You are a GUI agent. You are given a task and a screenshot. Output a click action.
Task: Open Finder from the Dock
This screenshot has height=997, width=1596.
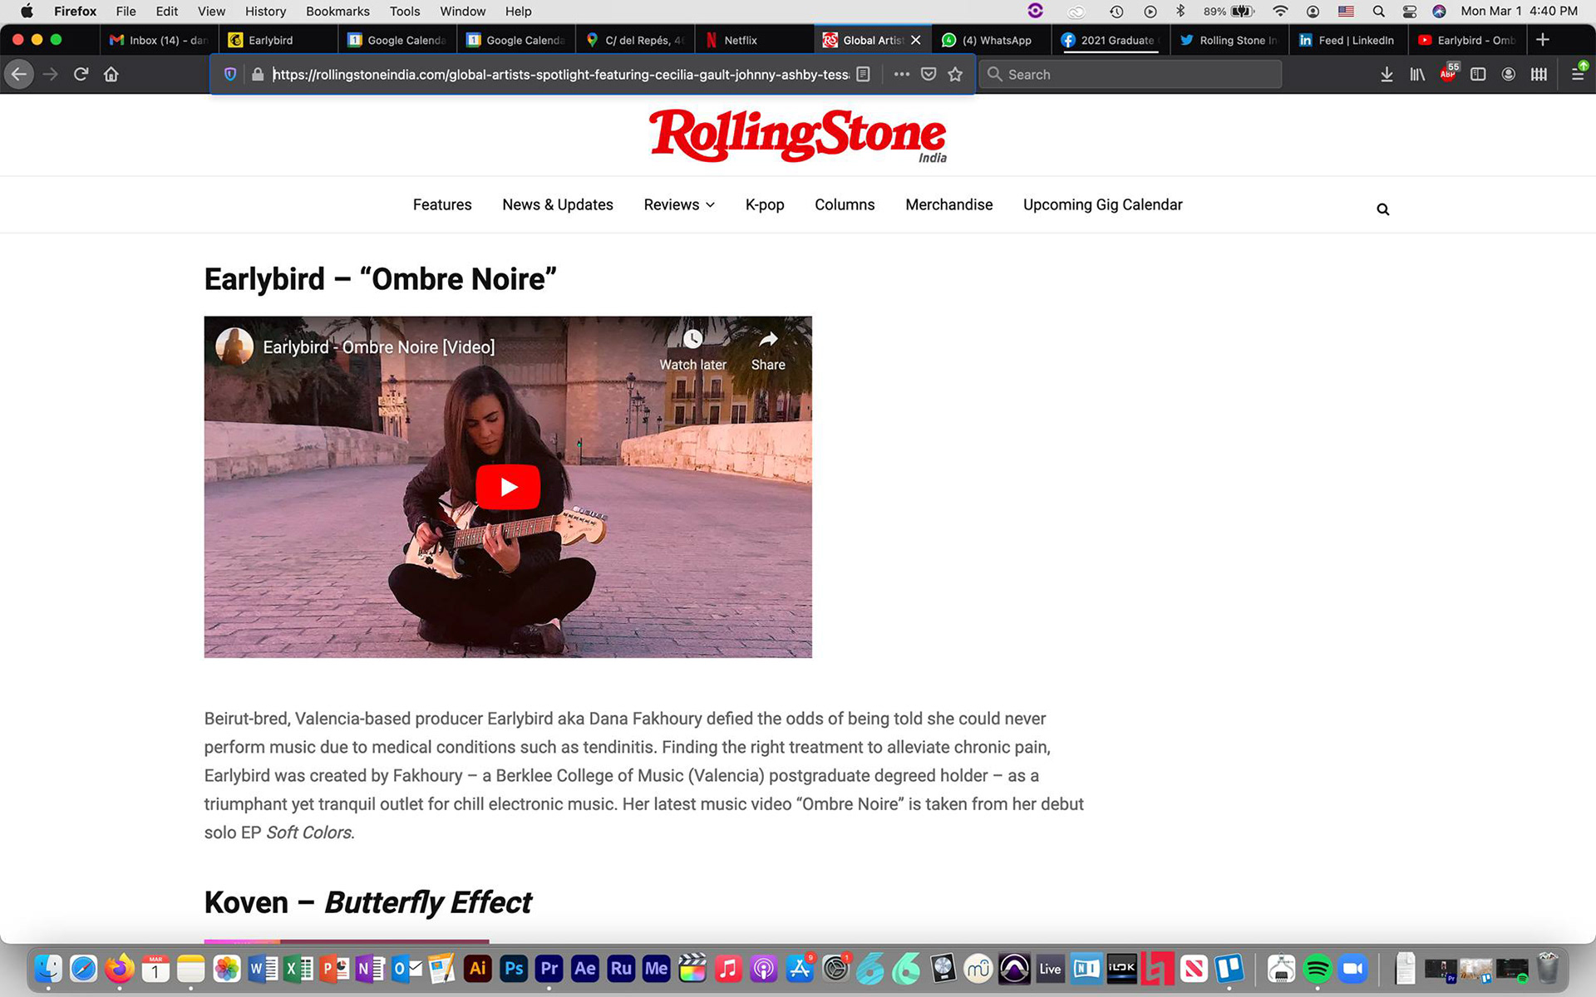pos(48,969)
